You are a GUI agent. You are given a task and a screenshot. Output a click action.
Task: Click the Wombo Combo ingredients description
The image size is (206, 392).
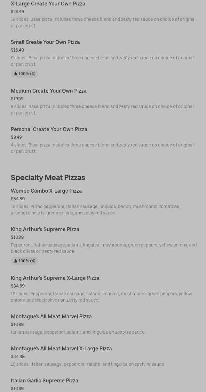coord(95,210)
